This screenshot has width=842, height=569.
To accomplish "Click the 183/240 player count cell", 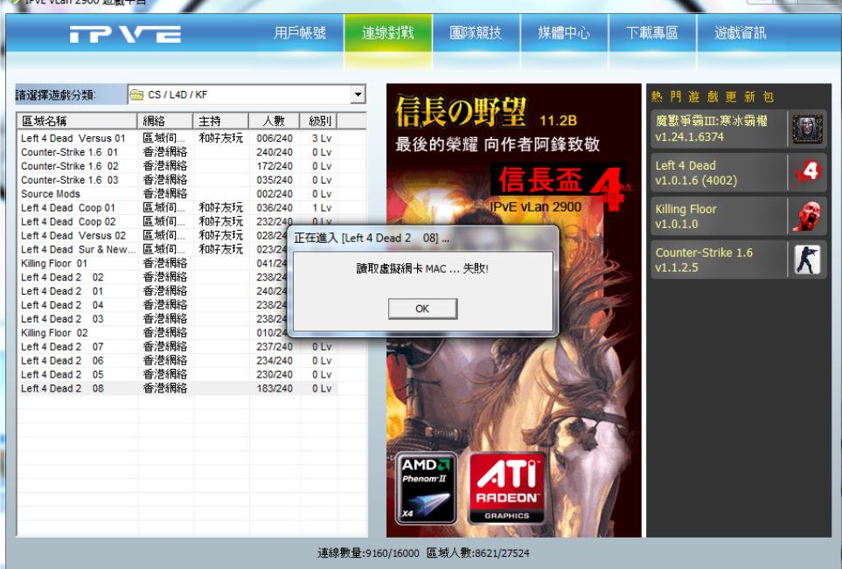I will point(275,389).
